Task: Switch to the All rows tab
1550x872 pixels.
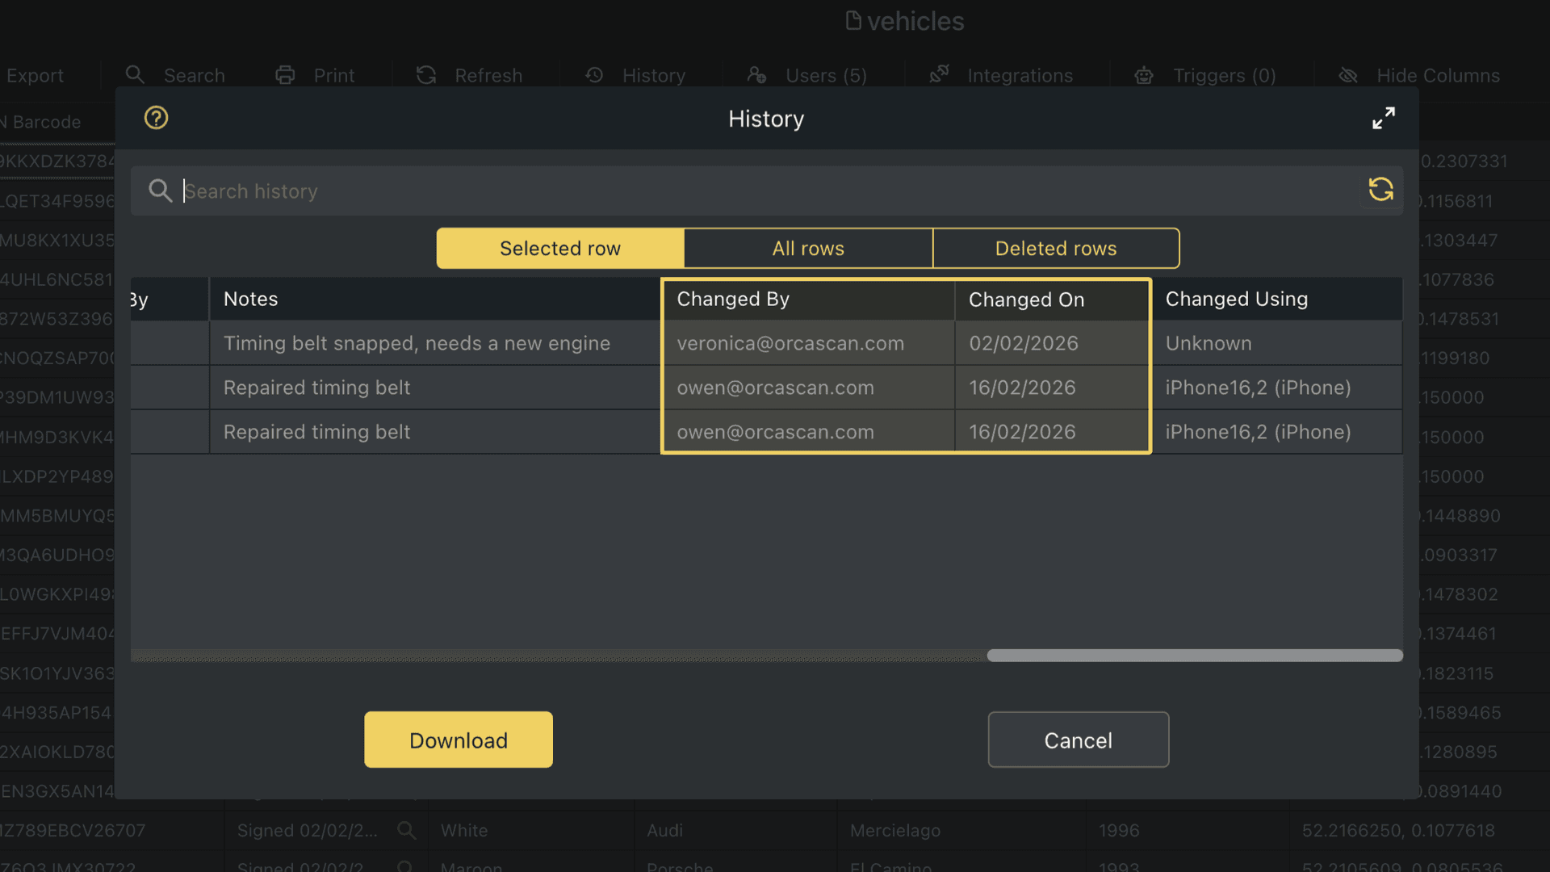Action: [x=808, y=248]
